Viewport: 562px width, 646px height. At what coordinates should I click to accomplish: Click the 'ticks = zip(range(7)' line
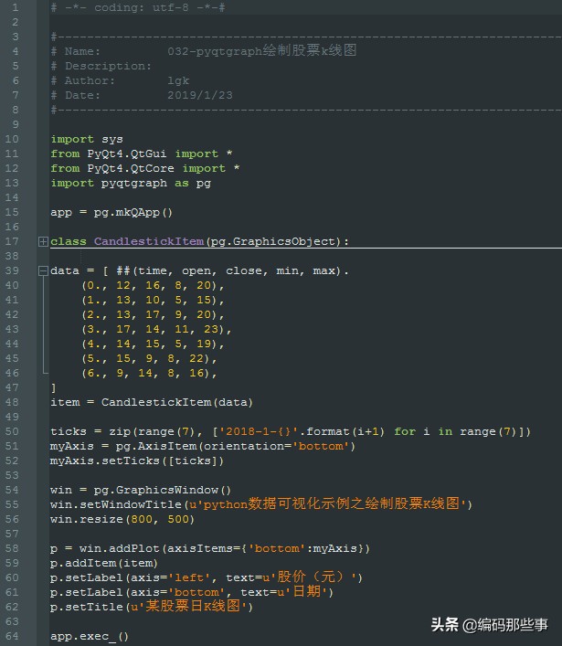[291, 431]
